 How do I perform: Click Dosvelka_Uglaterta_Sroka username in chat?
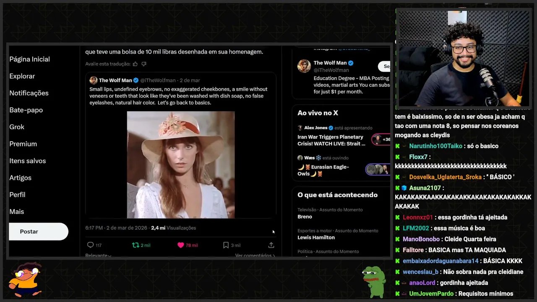[x=445, y=177]
